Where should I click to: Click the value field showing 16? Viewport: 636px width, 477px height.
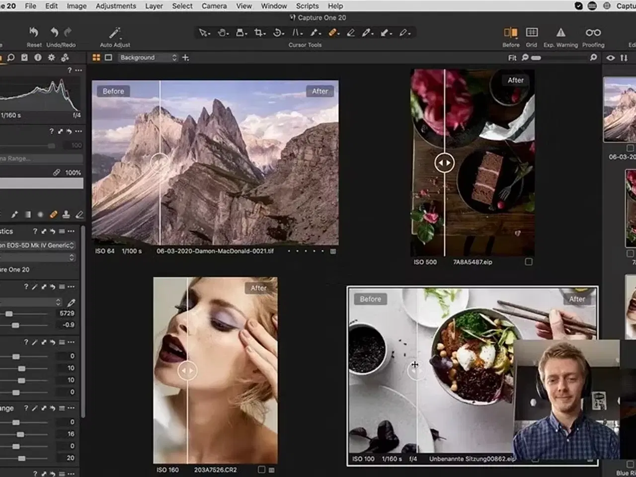pyautogui.click(x=67, y=434)
